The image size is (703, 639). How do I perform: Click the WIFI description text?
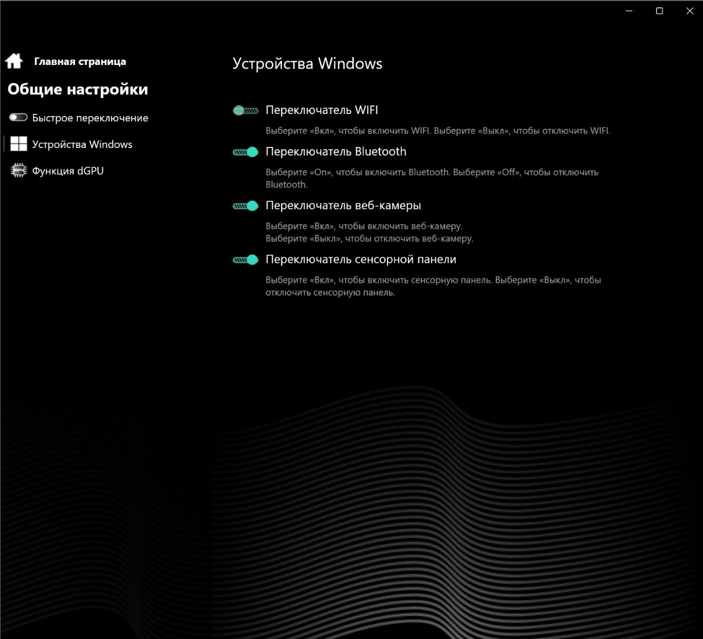click(x=438, y=130)
